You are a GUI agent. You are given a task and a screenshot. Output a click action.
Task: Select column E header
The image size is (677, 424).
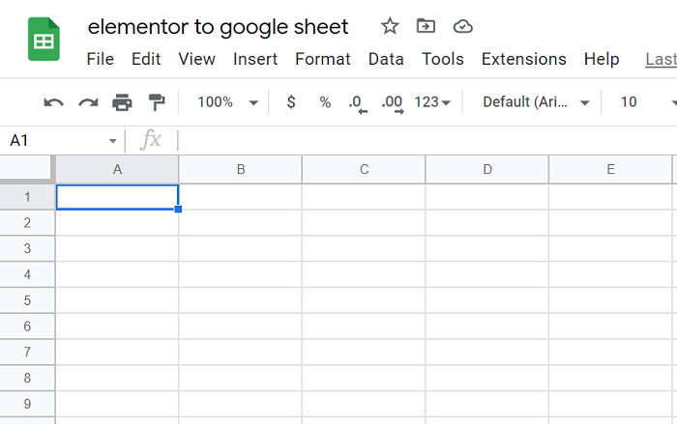click(610, 170)
